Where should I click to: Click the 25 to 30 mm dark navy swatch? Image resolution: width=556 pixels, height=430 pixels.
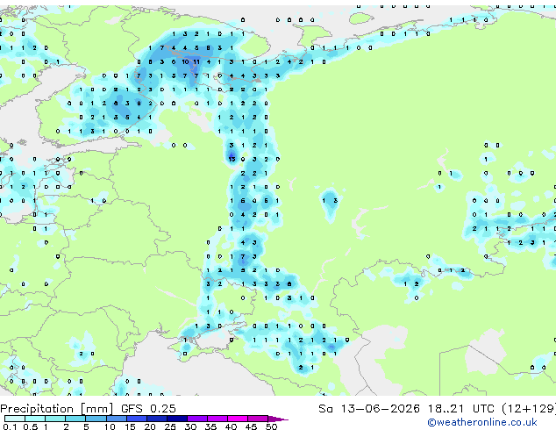177,419
